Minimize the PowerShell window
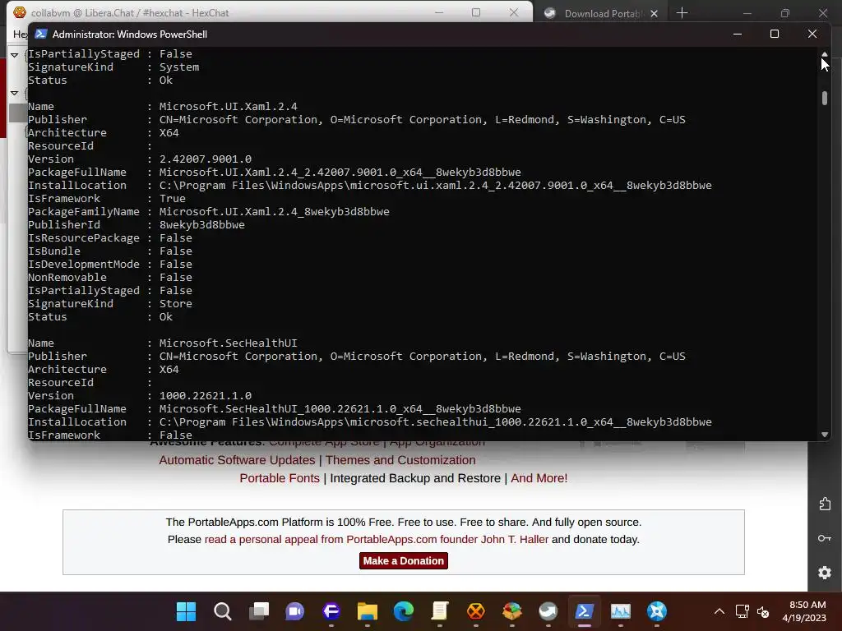Screen dimensions: 842x631 click(738, 34)
